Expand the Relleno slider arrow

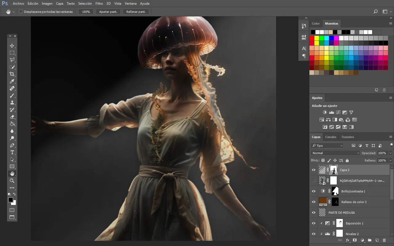click(390, 161)
